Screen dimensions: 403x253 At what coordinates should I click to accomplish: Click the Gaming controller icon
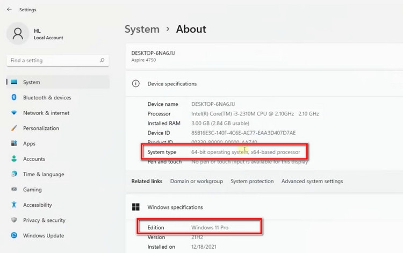[14, 189]
